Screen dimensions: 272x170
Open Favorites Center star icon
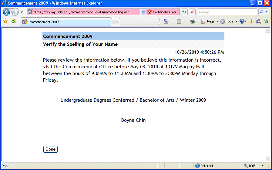5,21
